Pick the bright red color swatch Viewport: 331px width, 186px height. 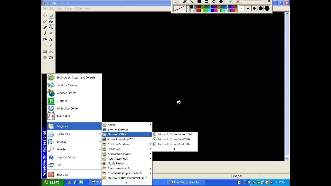coord(199,10)
